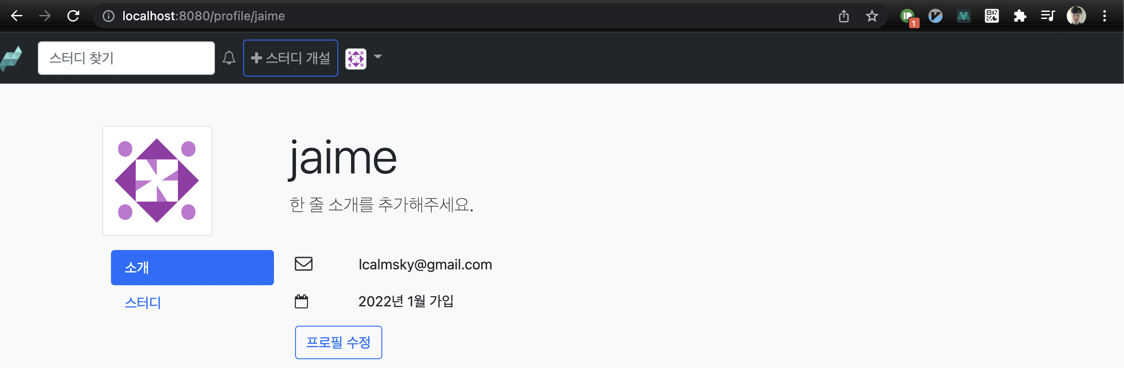Viewport: 1124px width, 368px height.
Task: Click the 스터디 개설 button
Action: point(291,58)
